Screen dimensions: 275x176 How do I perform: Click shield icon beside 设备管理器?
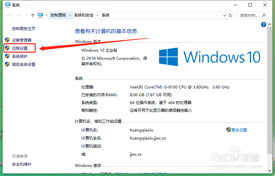(7, 40)
